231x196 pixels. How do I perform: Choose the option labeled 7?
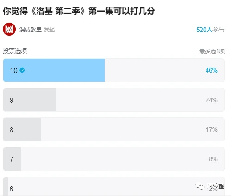[114, 159]
